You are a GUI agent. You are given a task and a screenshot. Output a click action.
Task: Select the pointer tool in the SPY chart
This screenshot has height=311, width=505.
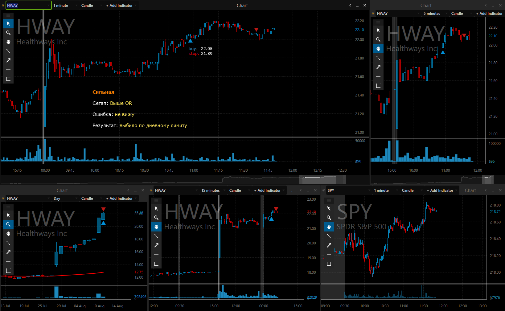pyautogui.click(x=329, y=208)
